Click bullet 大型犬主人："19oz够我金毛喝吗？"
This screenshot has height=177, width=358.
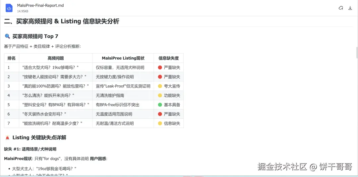coord(44,169)
